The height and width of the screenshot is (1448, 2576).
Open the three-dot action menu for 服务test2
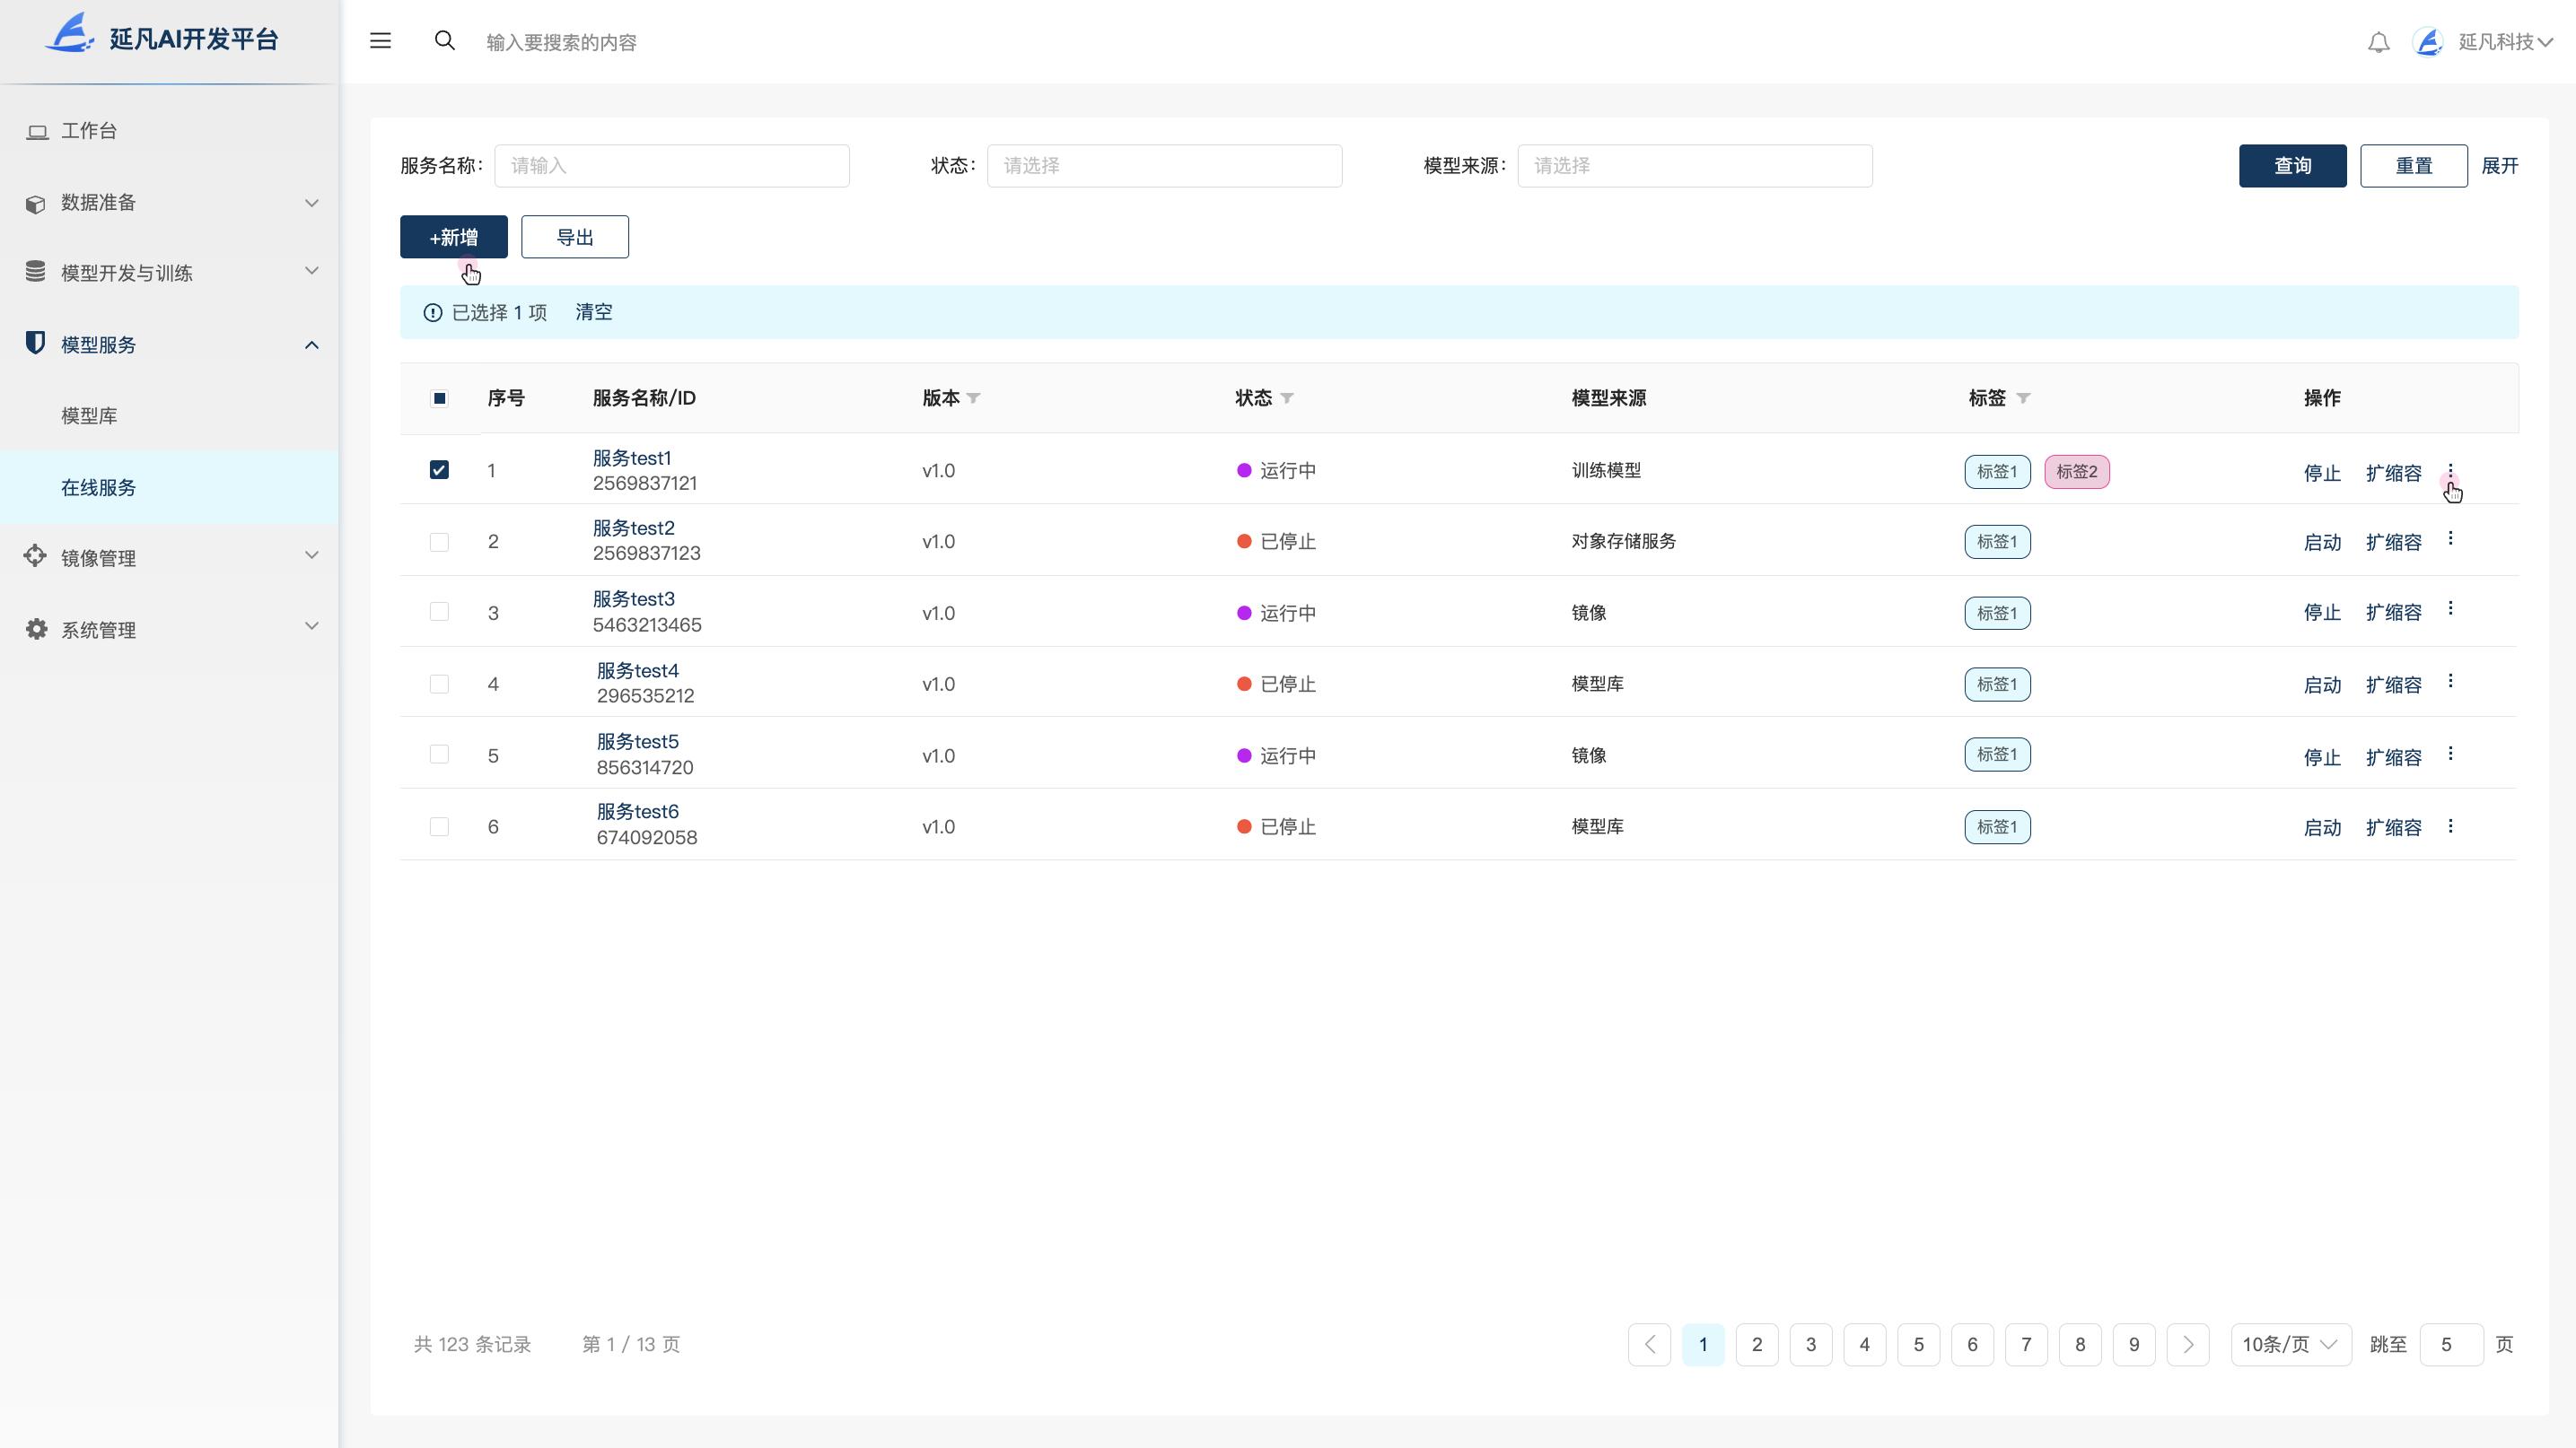tap(2451, 537)
